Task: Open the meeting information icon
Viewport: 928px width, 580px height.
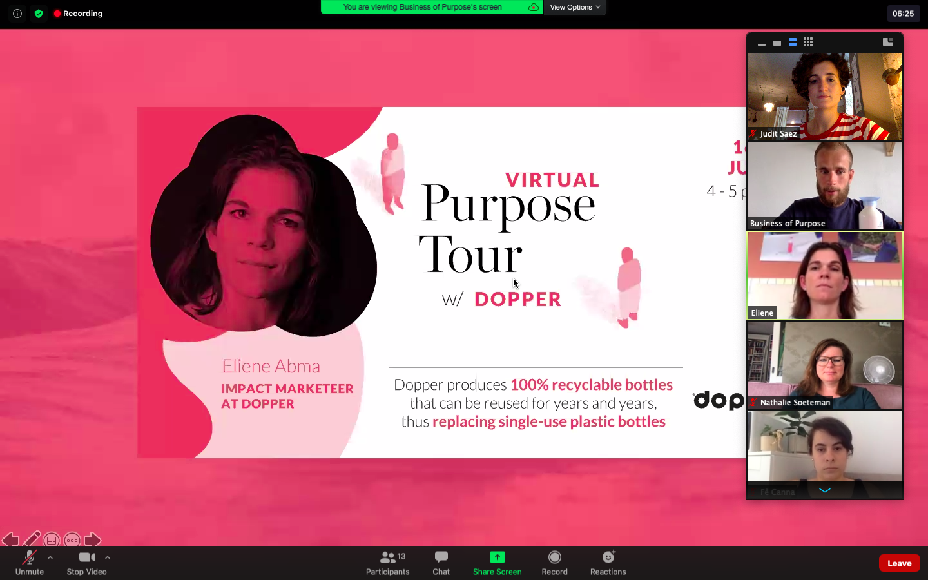Action: 17,14
